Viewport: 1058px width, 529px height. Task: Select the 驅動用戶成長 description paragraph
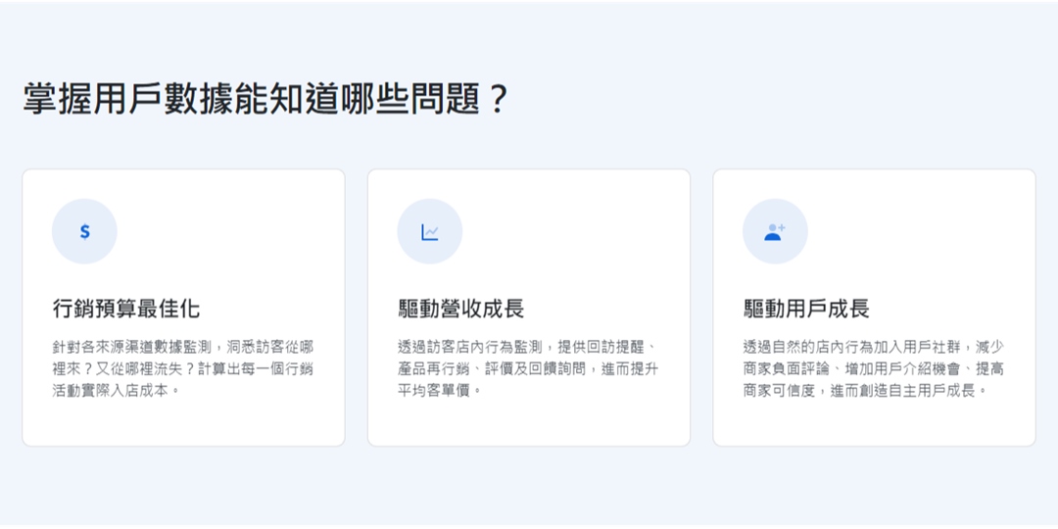[874, 368]
